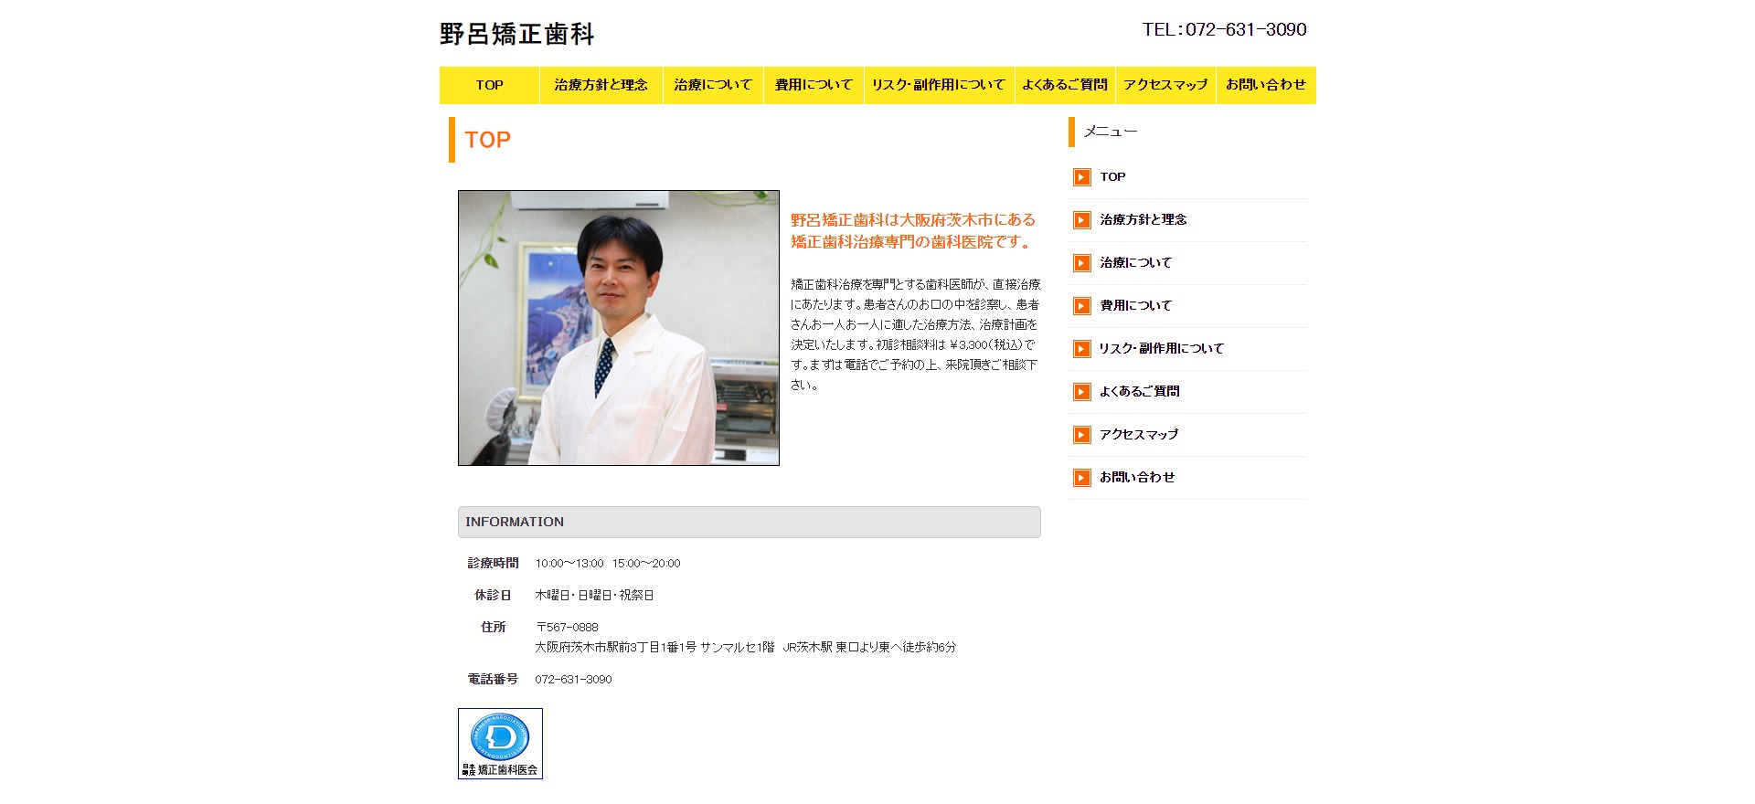
Task: Click the 野呂矯正歯科 site title
Action: point(517,35)
